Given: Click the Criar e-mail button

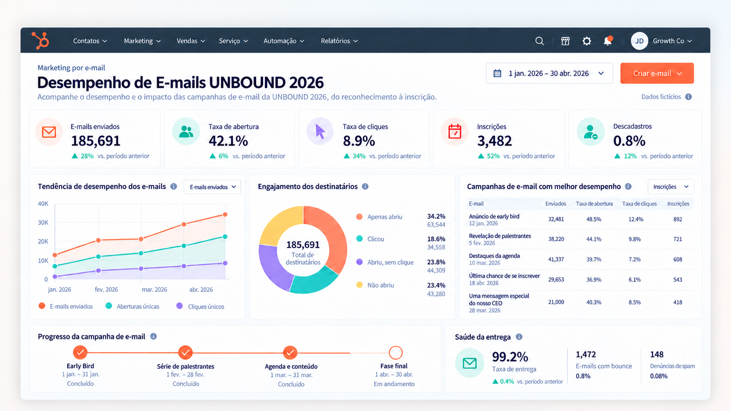Looking at the screenshot, I should [x=657, y=73].
